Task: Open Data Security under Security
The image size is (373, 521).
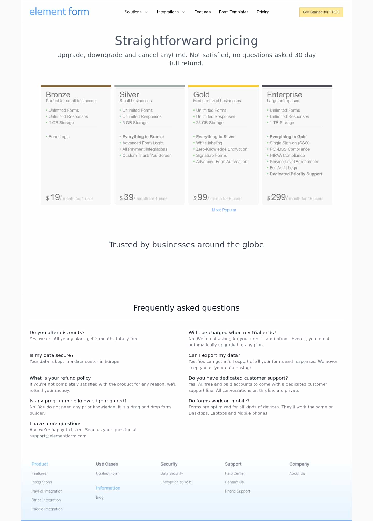Action: 172,473
